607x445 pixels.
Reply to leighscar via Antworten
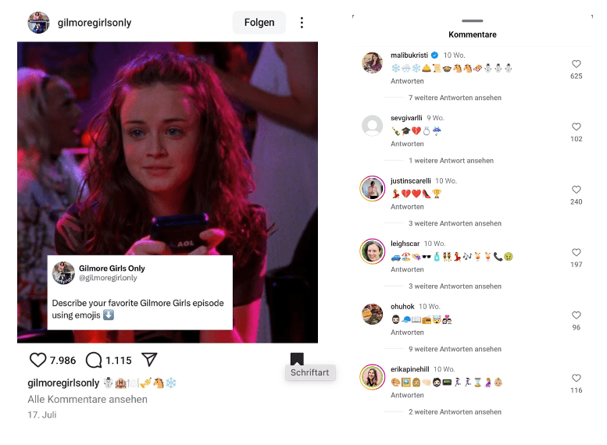click(x=407, y=269)
